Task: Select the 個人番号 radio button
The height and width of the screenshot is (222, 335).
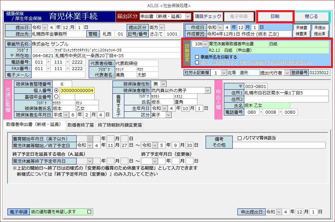Action: click(56, 90)
